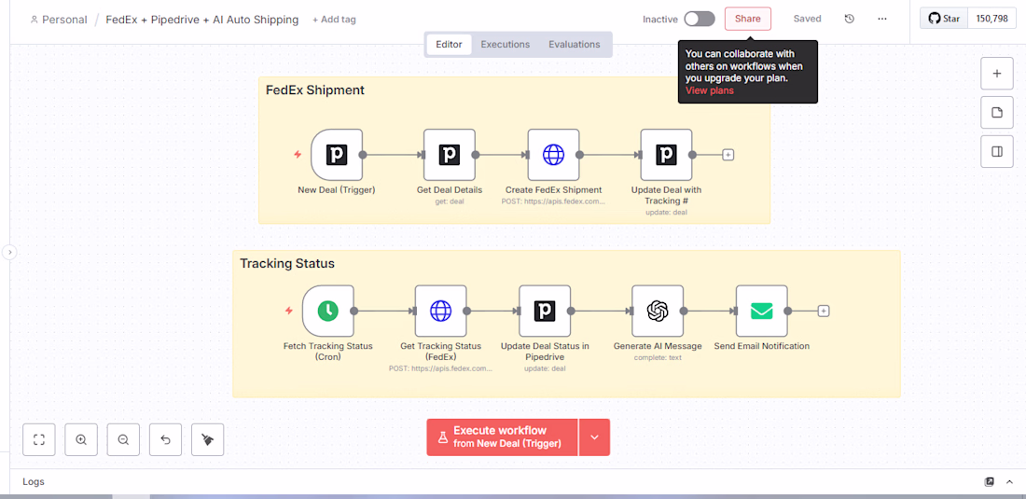Click the zoom out magnifier icon
1026x499 pixels.
[x=123, y=439]
